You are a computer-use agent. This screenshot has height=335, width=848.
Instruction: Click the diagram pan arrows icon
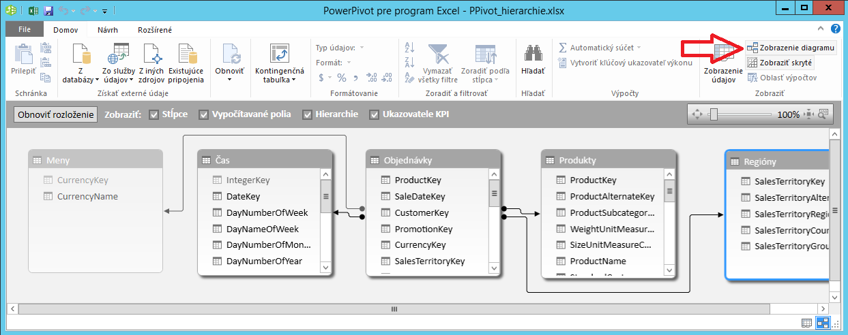coord(697,114)
